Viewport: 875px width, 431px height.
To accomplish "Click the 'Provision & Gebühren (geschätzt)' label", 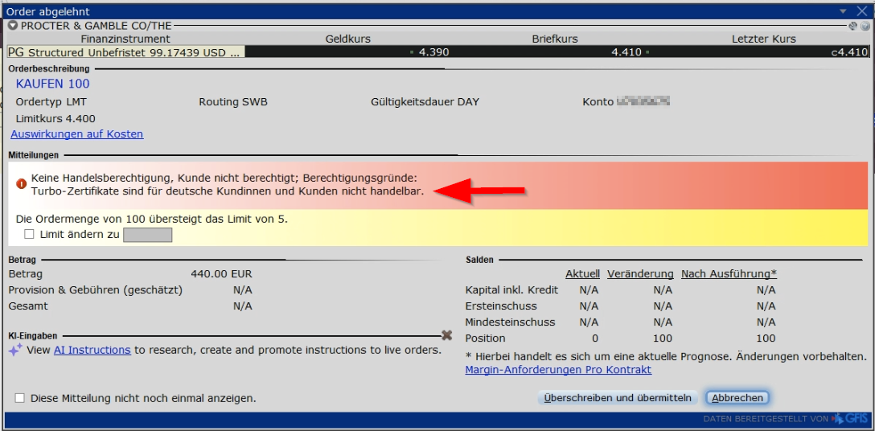I will [x=96, y=290].
